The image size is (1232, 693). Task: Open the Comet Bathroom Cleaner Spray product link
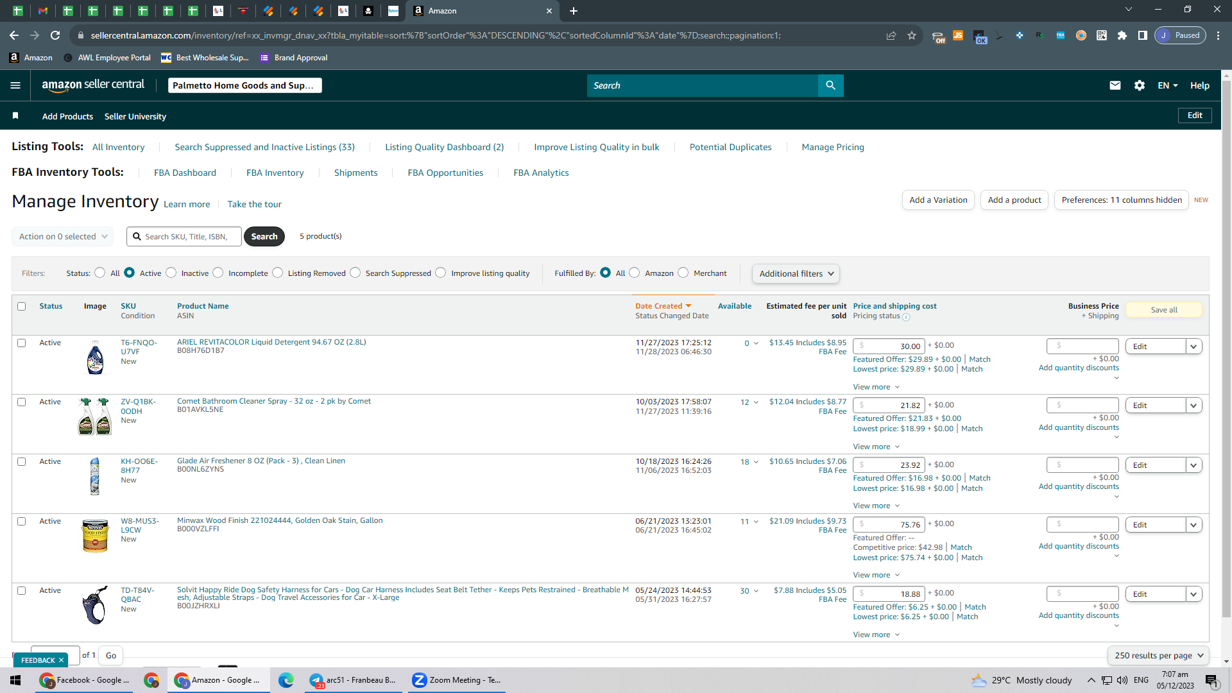pos(274,402)
